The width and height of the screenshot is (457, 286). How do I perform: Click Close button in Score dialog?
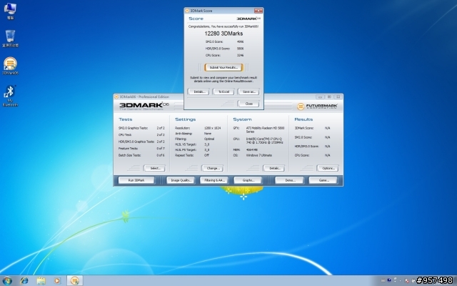(x=248, y=104)
